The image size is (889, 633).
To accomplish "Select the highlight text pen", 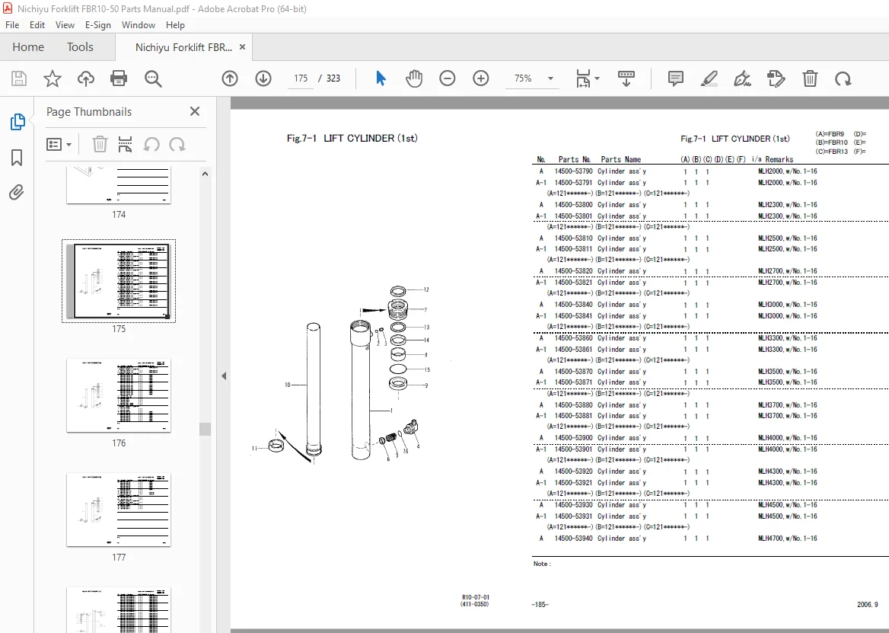I will click(709, 78).
